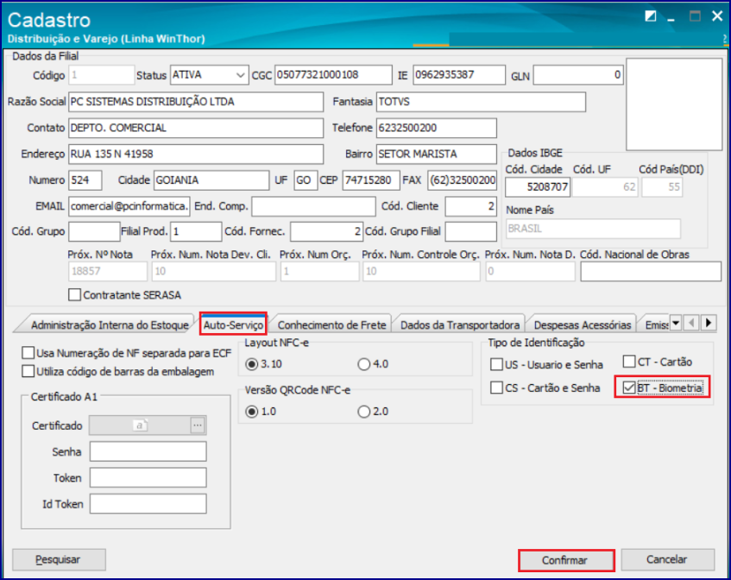This screenshot has width=731, height=580.
Task: Click the Certificado A1 Senha field
Action: coord(148,451)
